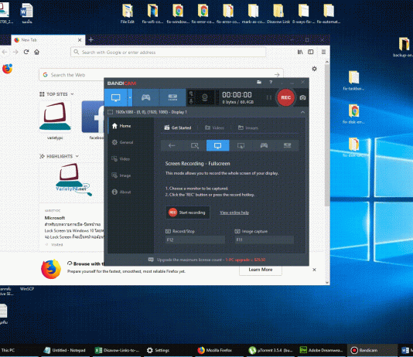The width and height of the screenshot is (413, 357).
Task: Click the pause recording button in Bandicam
Action: point(268,97)
